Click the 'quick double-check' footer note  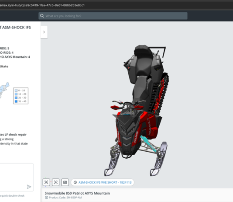coord(13,195)
